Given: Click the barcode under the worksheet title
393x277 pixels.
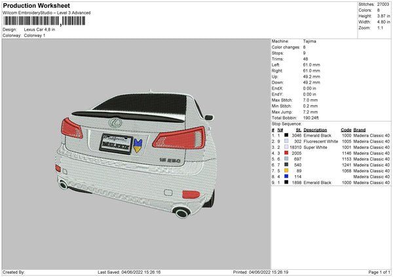Looking at the screenshot, I should tap(43, 21).
